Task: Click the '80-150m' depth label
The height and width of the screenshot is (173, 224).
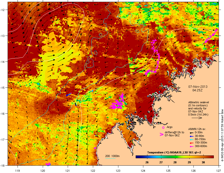Action: (200, 139)
